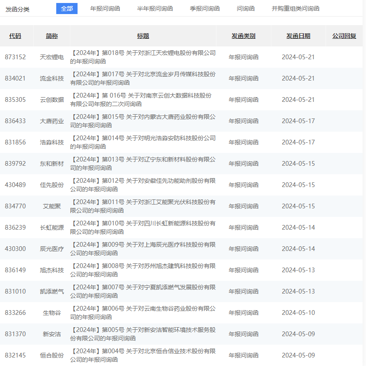Viewport: 366px width, 366px height.
Task: Select company name 艾能聚
Action: point(52,206)
